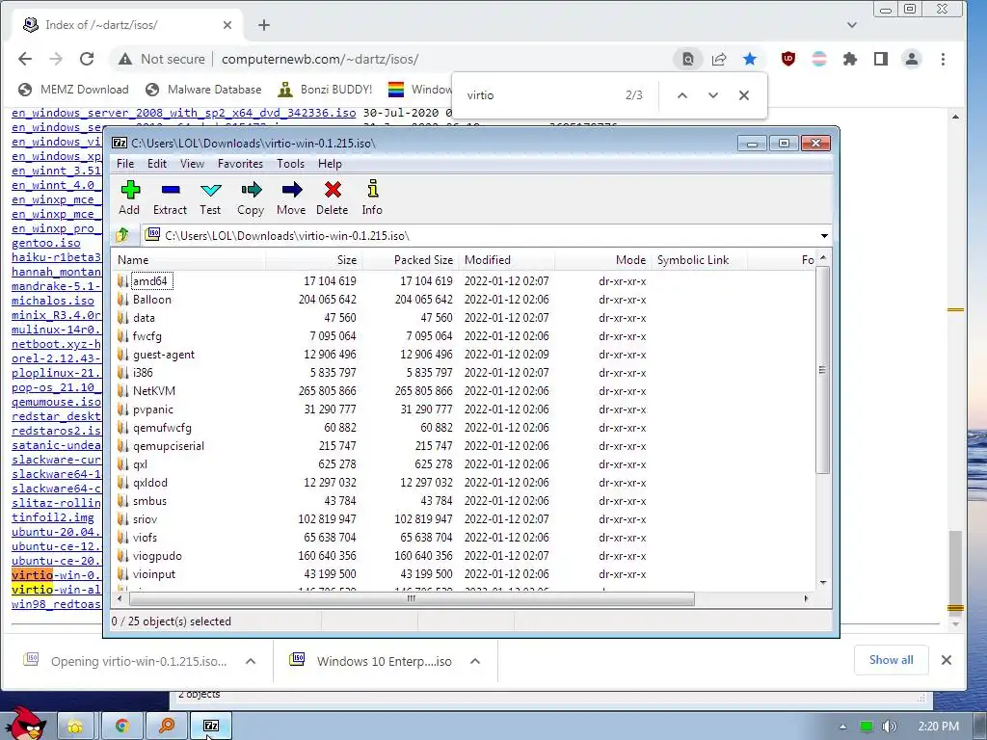987x740 pixels.
Task: Show hidden system tray icons
Action: pos(842,727)
